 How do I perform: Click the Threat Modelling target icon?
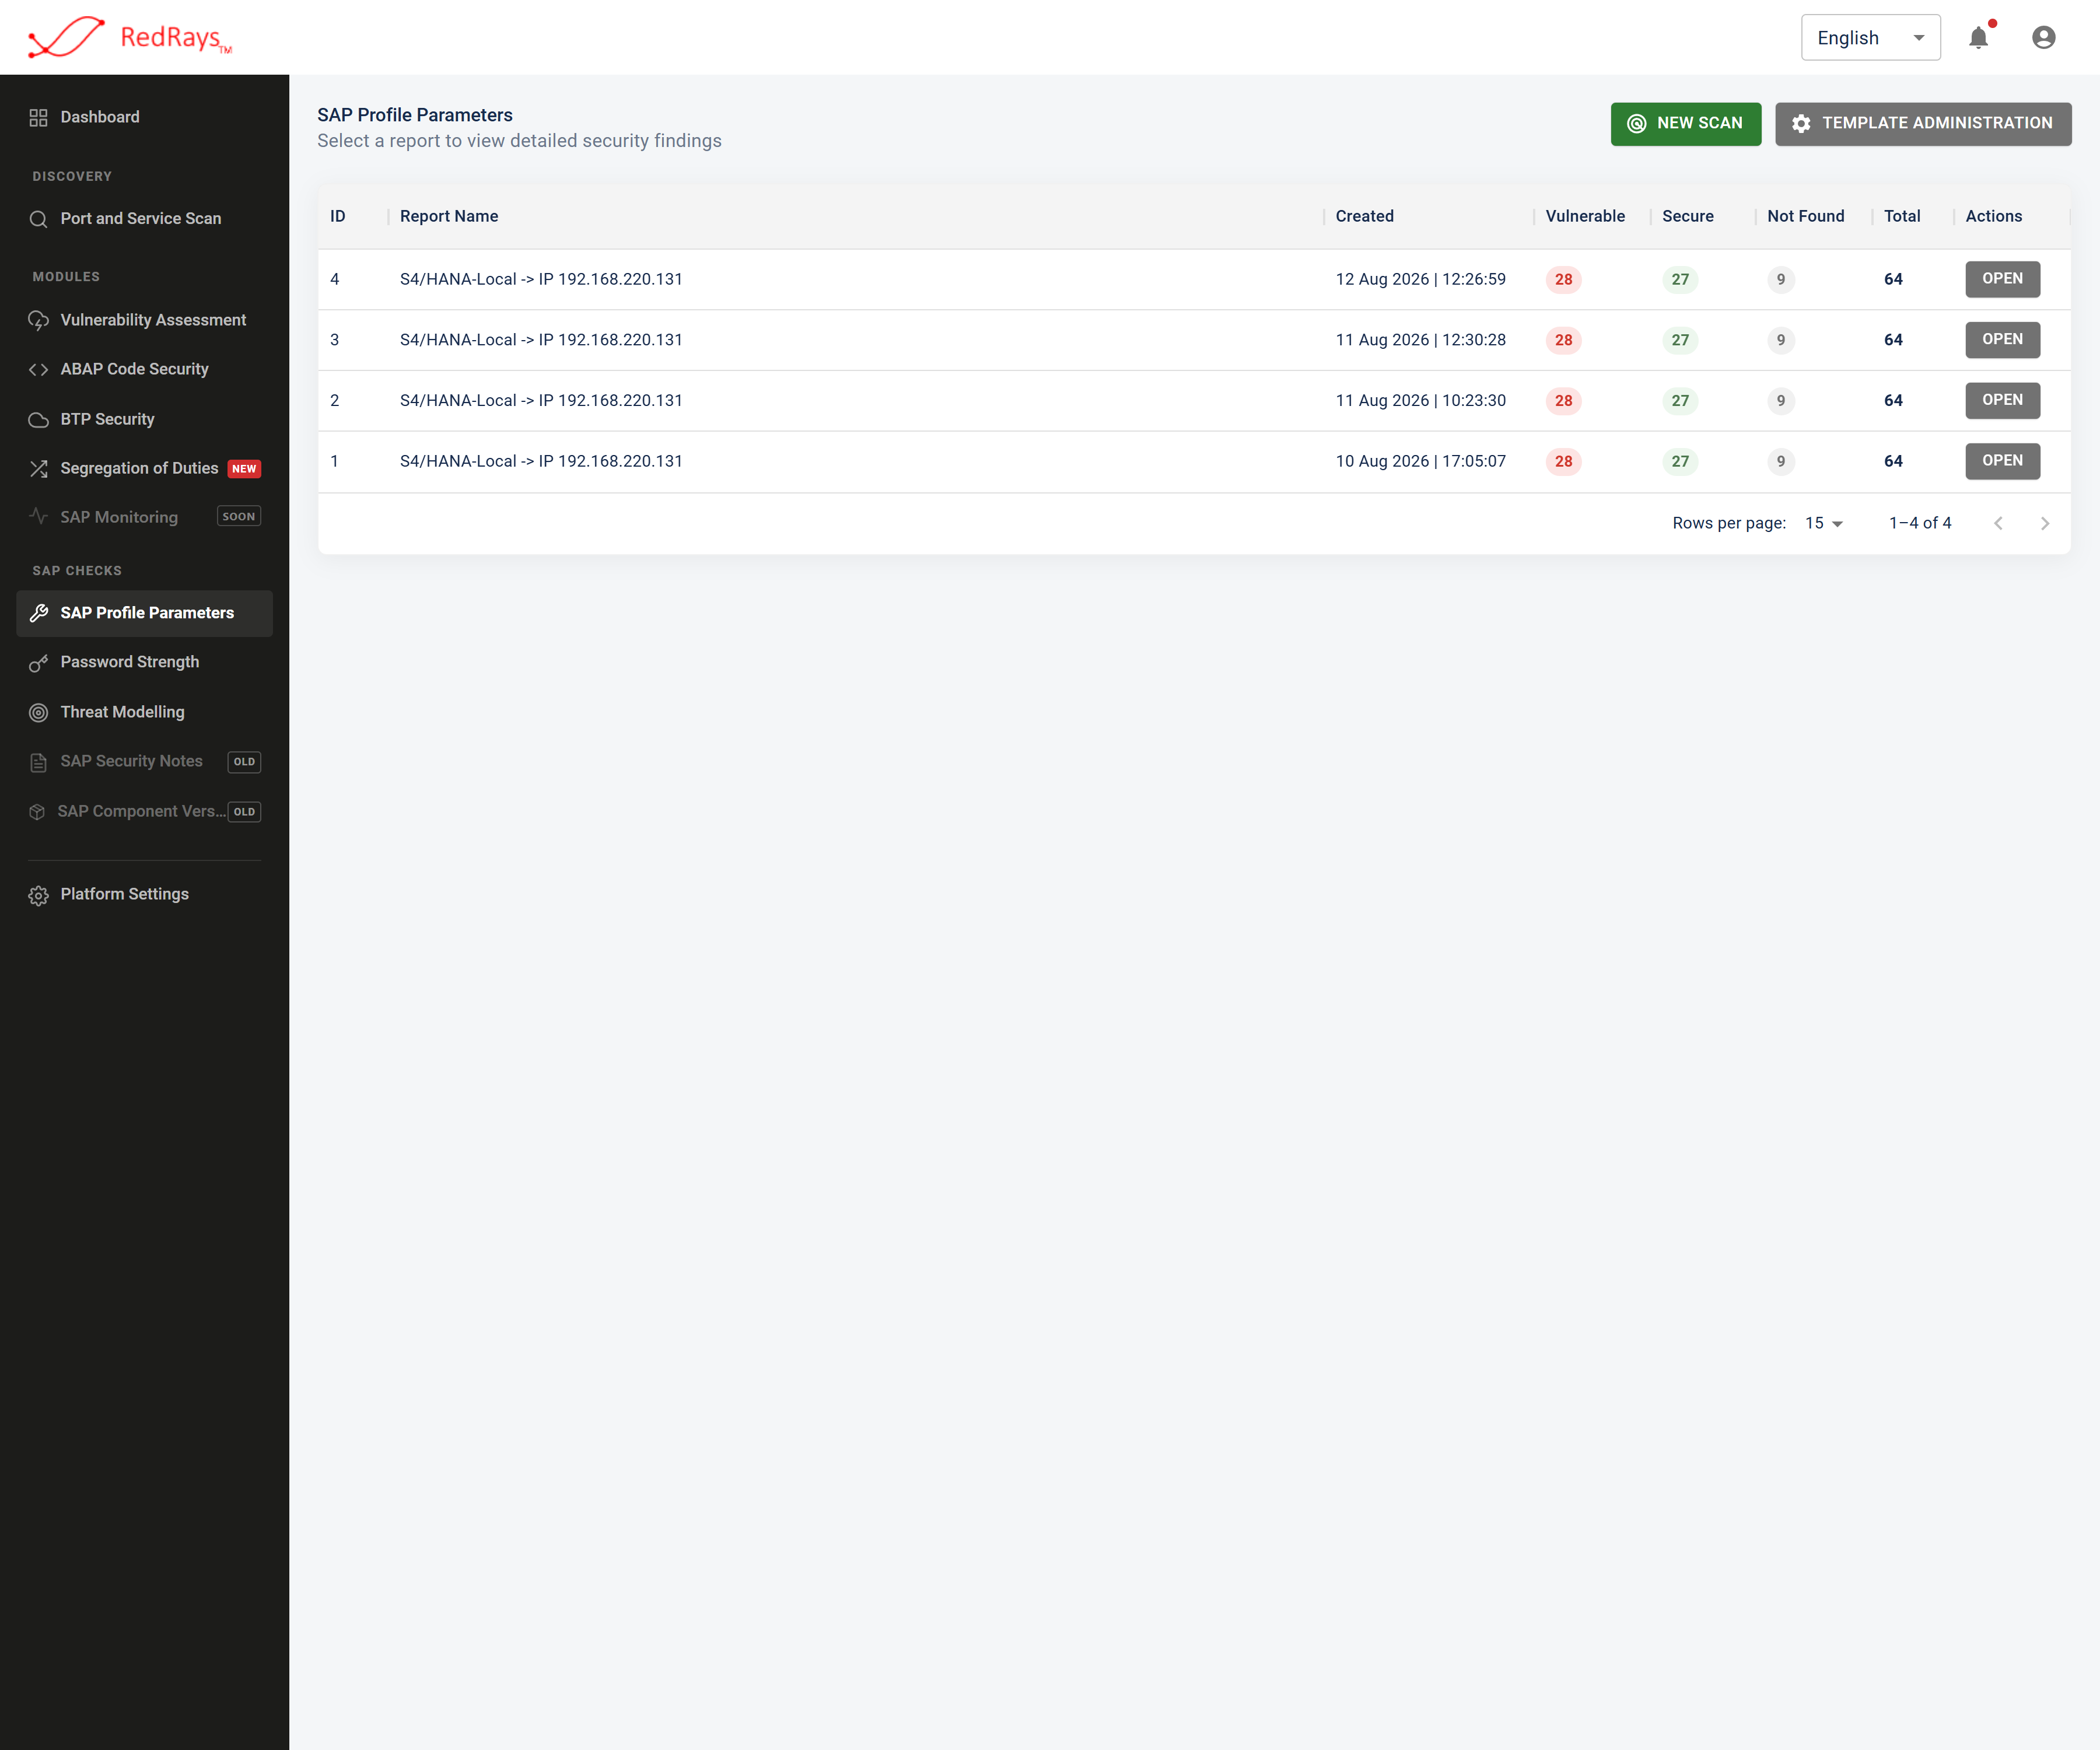click(38, 713)
